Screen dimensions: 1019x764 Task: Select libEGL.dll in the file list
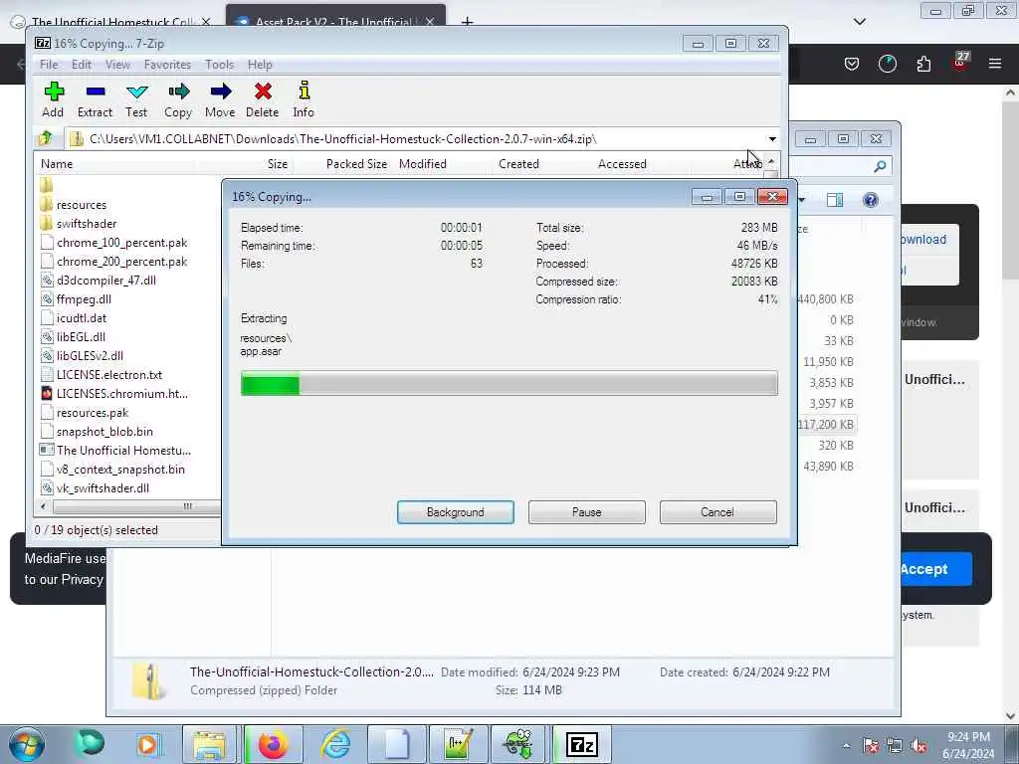[x=81, y=337]
